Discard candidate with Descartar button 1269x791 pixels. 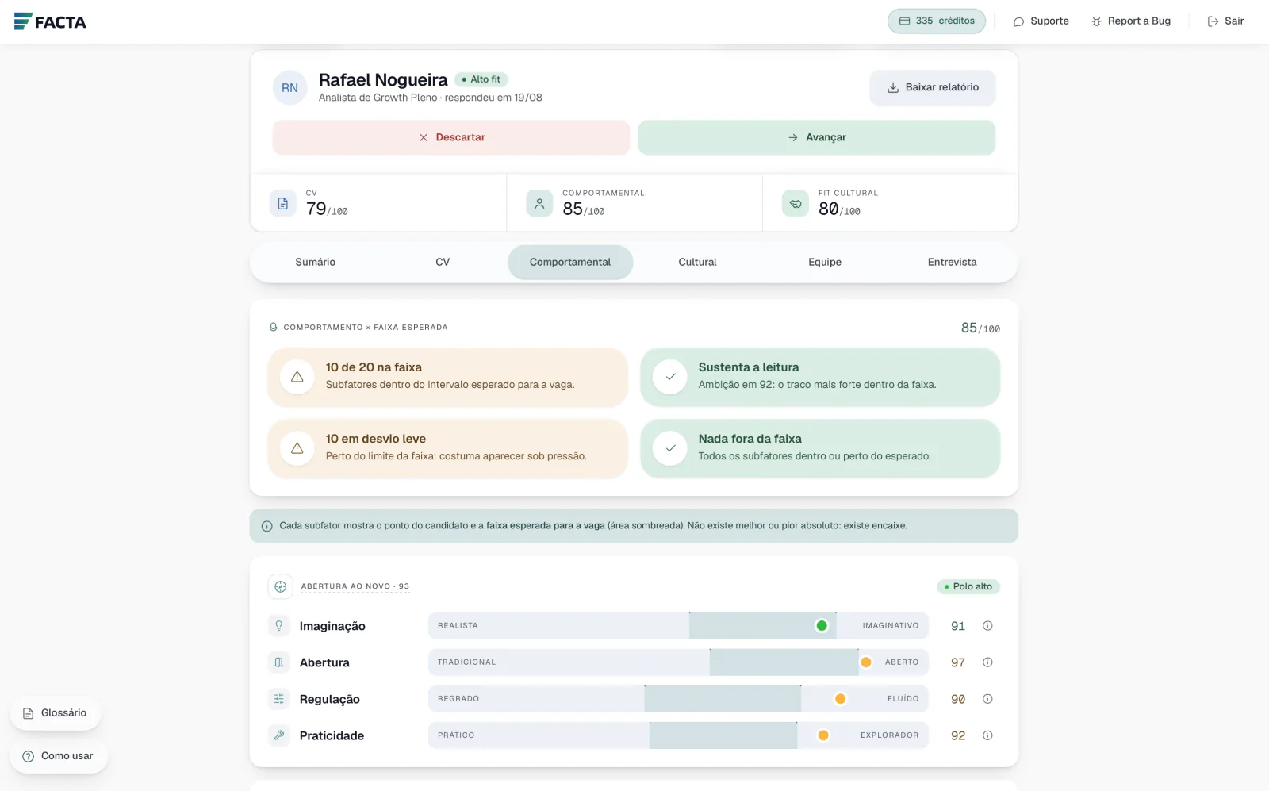click(451, 137)
